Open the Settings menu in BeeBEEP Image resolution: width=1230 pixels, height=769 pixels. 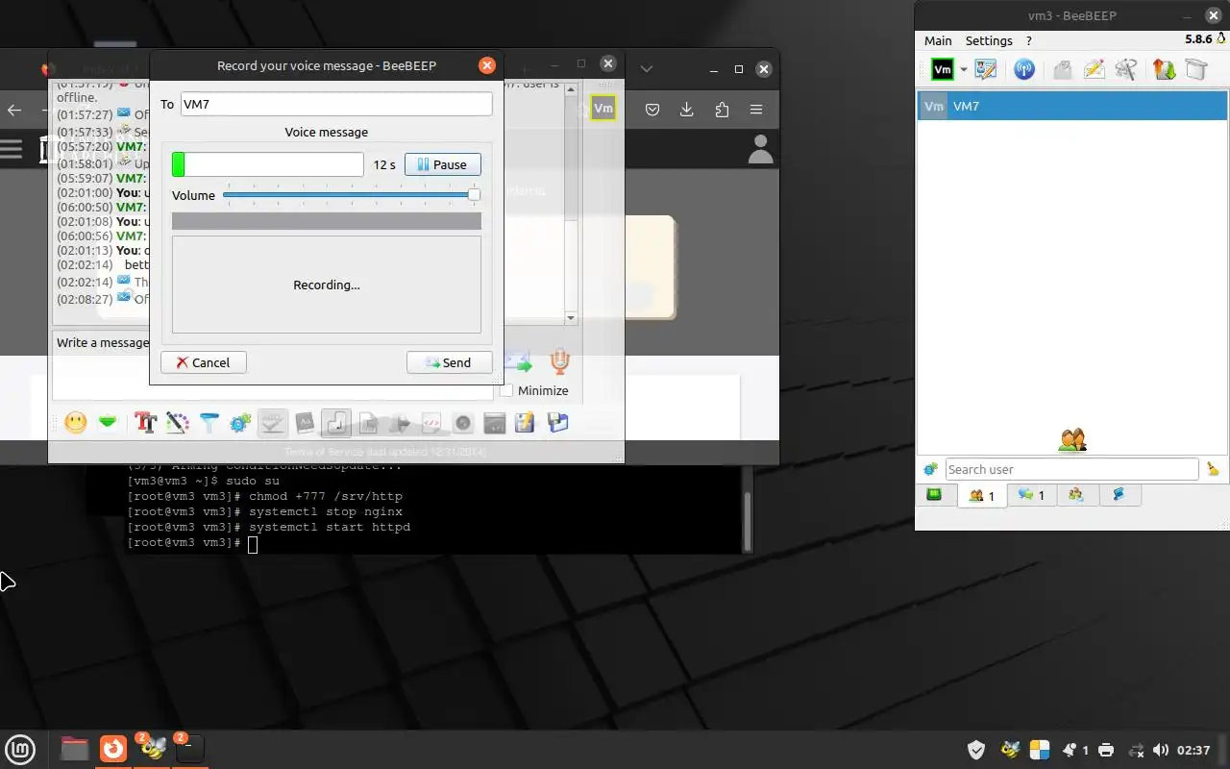[989, 40]
